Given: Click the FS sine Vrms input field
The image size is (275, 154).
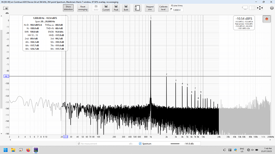Looking at the screenshot, I should click(177, 10).
